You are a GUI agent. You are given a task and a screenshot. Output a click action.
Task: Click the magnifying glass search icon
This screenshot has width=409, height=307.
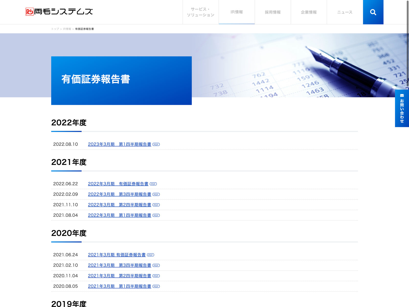373,12
